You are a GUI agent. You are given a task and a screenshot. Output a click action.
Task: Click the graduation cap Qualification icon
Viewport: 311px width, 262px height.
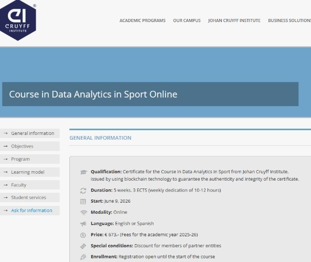tap(84, 172)
